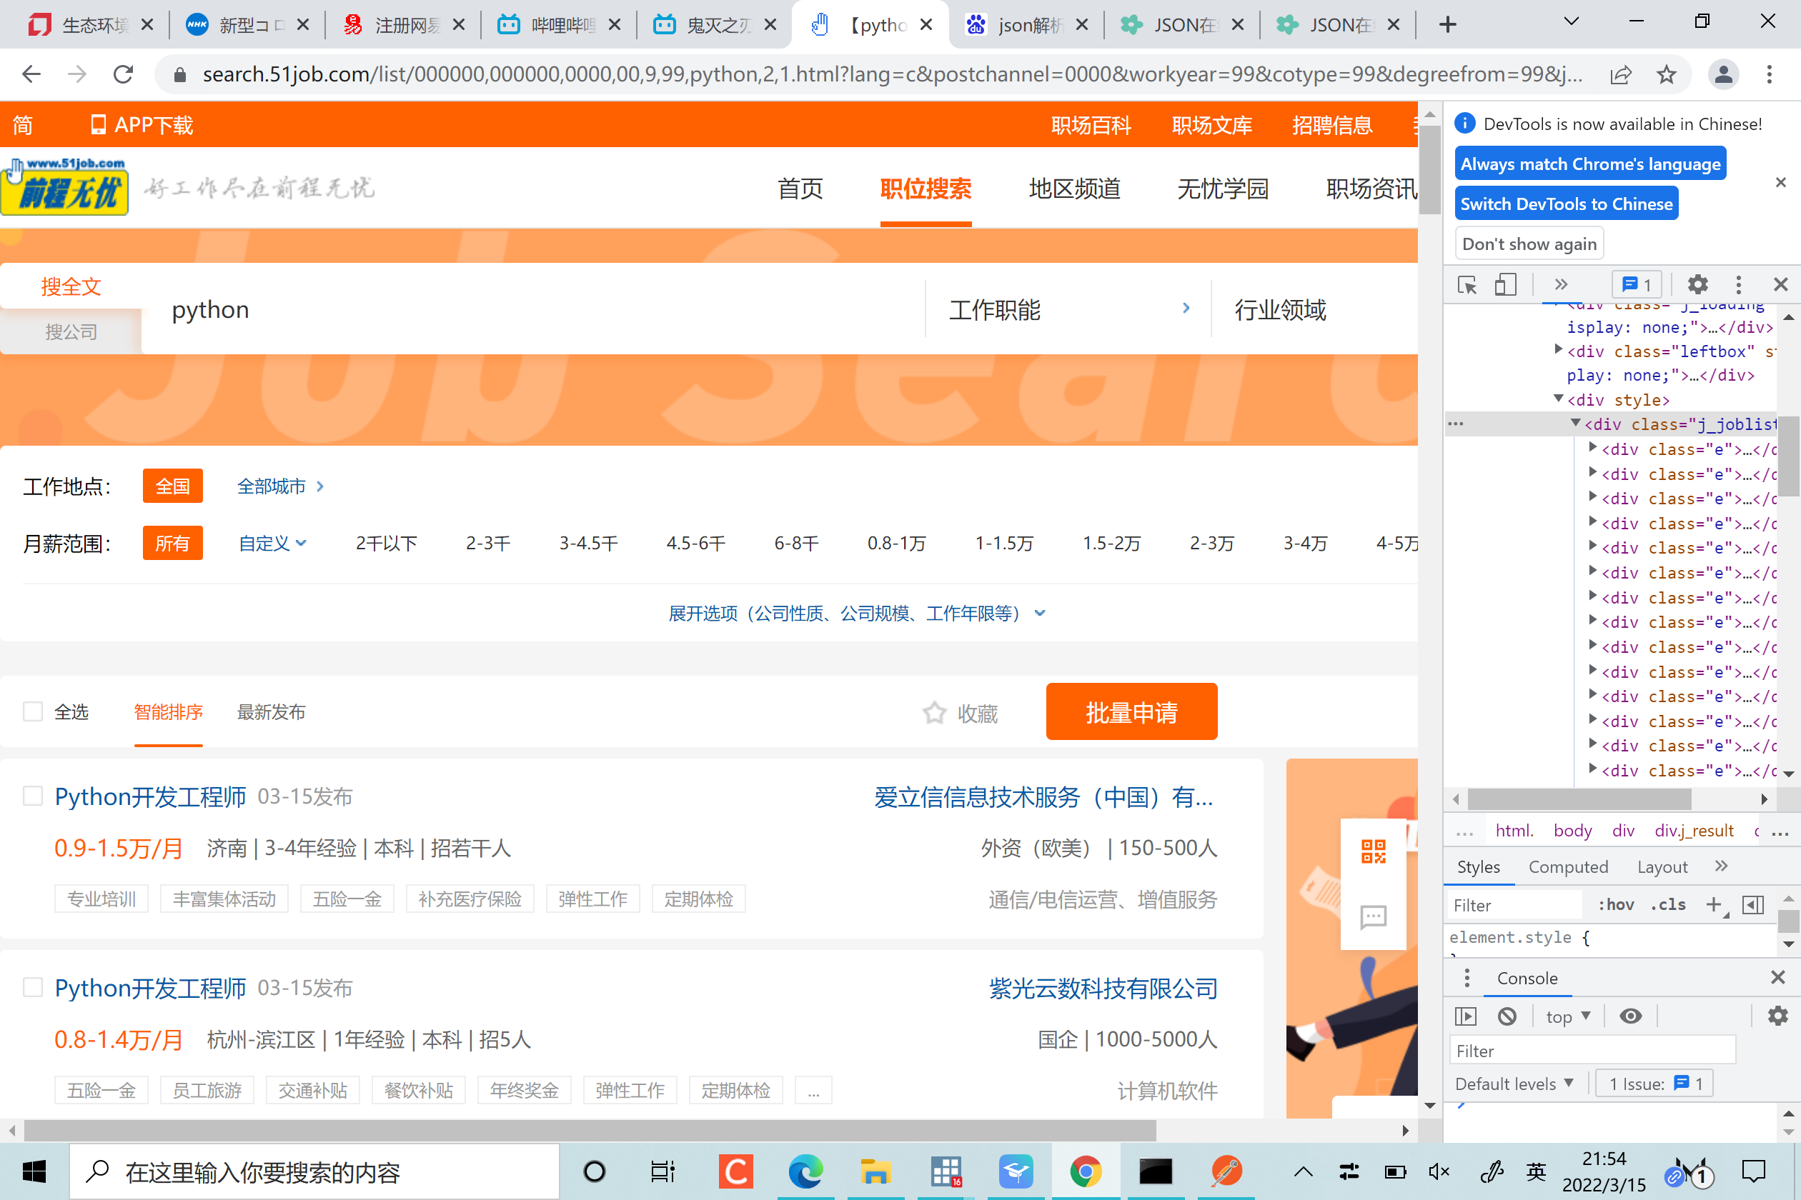Open console settings gear
Viewport: 1801px width, 1200px height.
coord(1777,1016)
